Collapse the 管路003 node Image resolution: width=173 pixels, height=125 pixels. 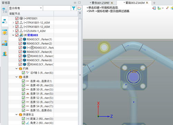click(x=13, y=35)
